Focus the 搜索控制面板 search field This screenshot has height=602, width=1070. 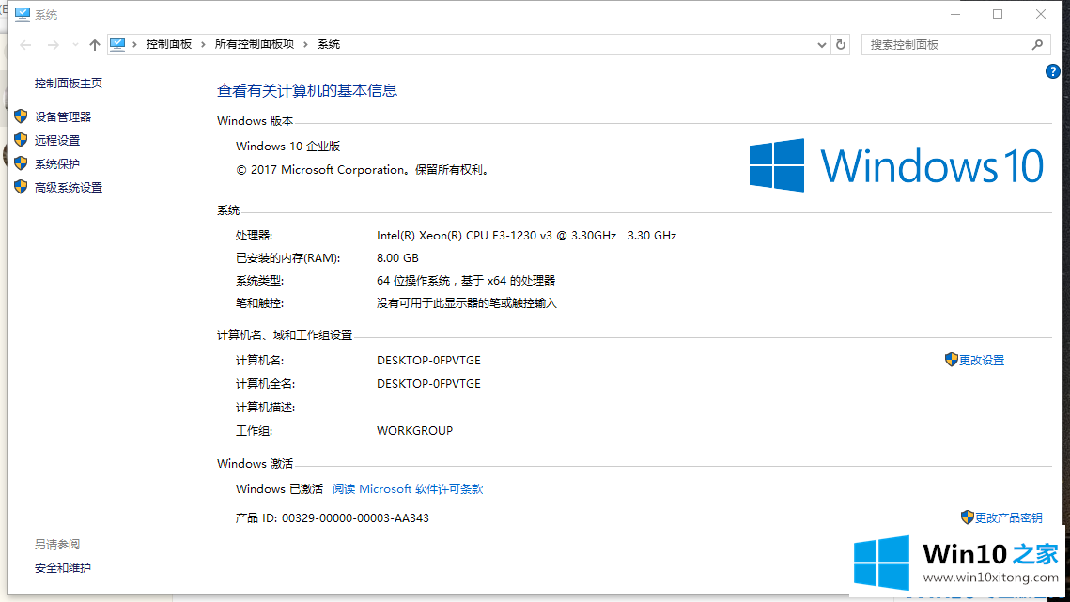pyautogui.click(x=955, y=45)
